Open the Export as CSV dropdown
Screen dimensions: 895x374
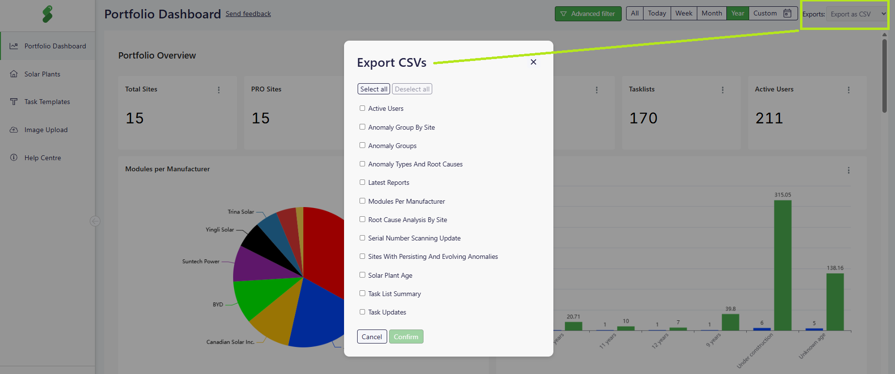point(857,14)
